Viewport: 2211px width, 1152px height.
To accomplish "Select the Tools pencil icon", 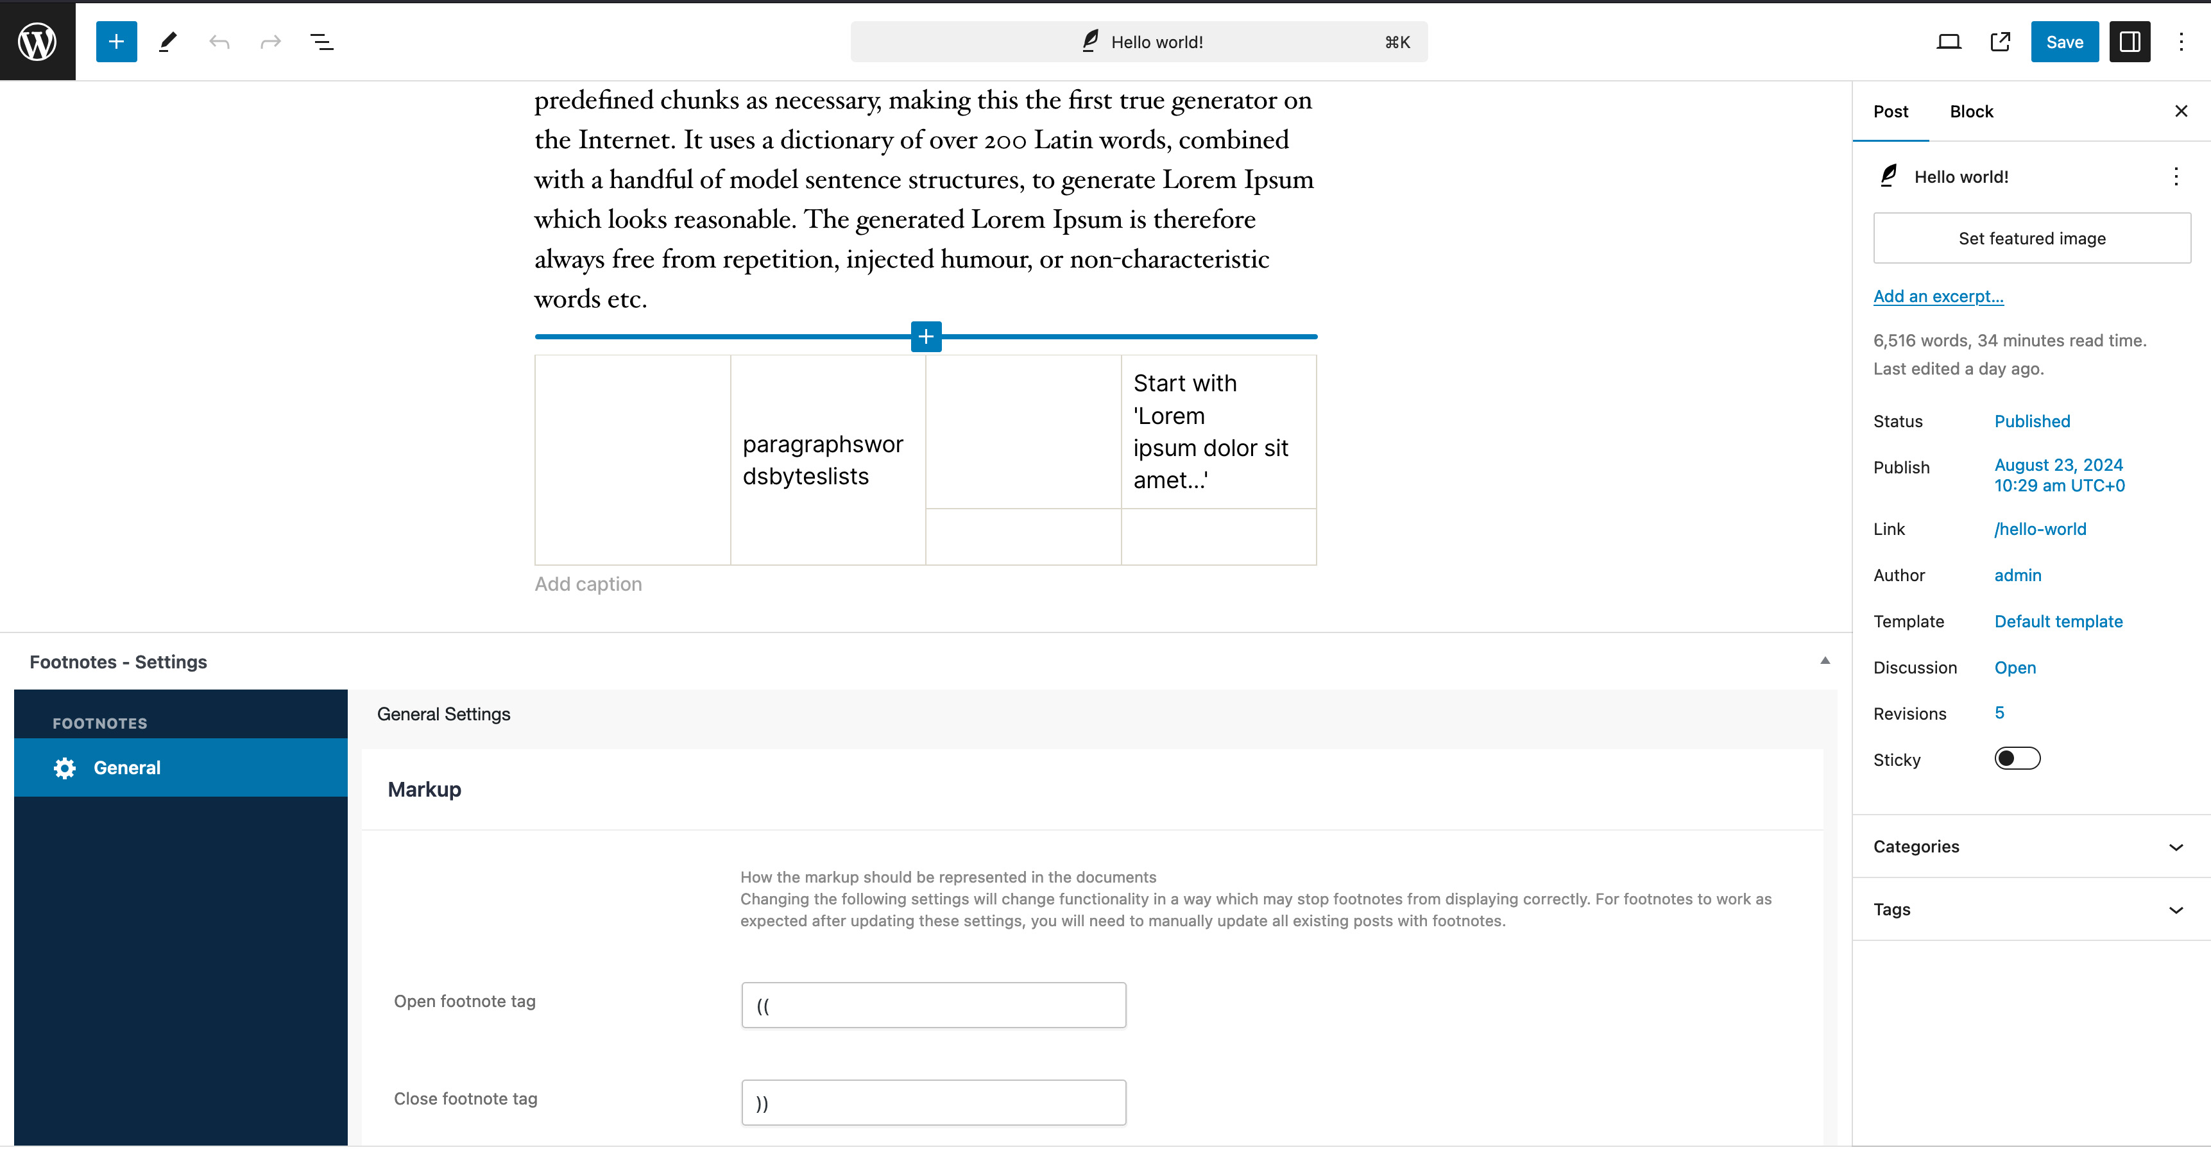I will pos(167,41).
